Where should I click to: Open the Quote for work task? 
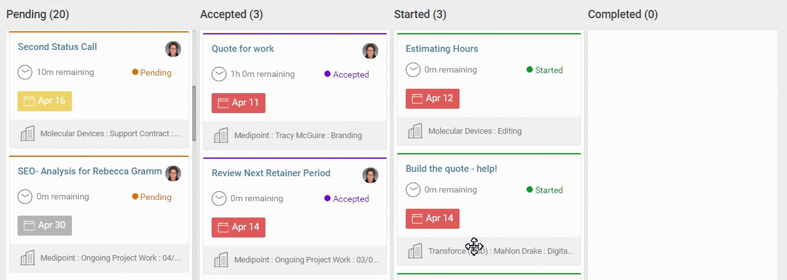tap(243, 49)
